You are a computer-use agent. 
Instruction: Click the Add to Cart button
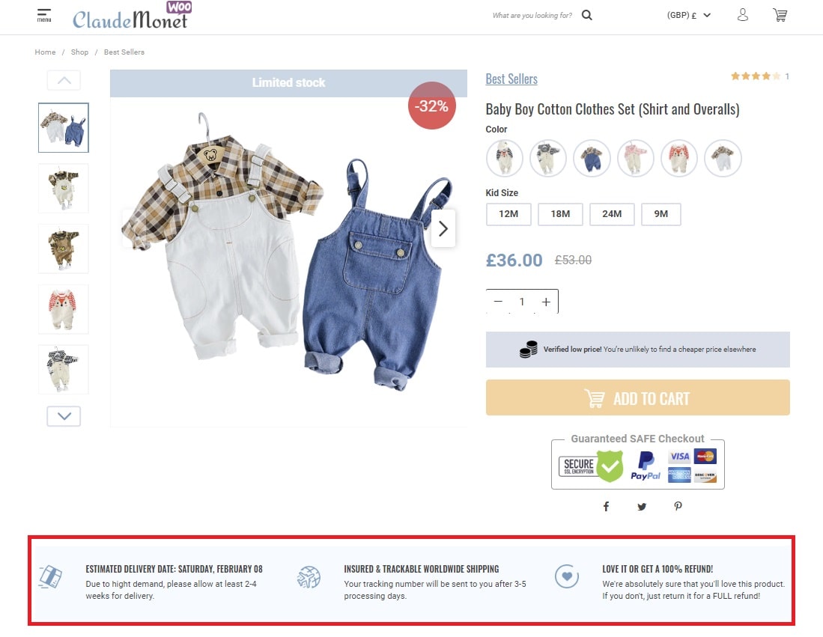638,397
